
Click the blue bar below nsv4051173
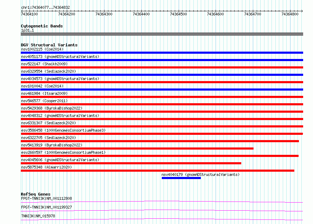click(162, 60)
